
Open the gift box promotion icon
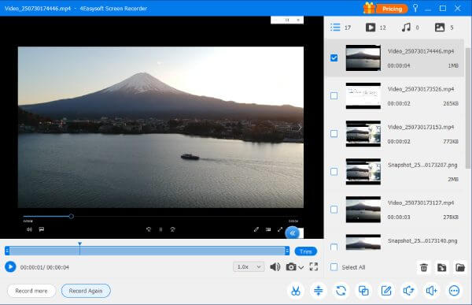point(369,8)
